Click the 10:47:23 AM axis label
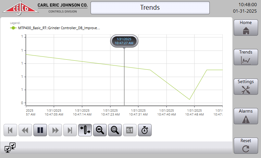Image resolution: width=261 pixels, height=158 pixels. tap(110, 113)
